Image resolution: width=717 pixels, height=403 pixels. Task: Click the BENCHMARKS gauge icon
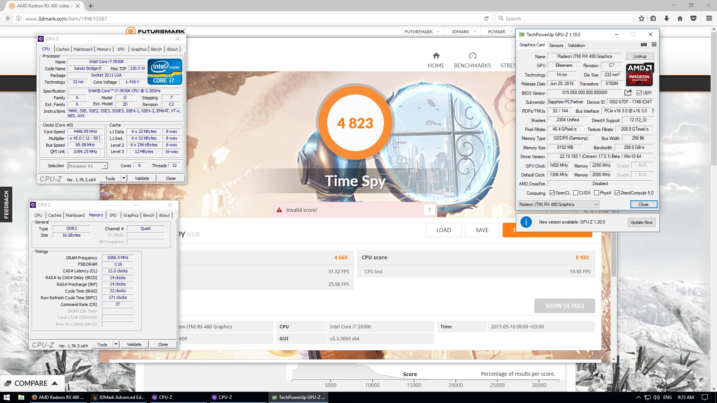pos(472,56)
